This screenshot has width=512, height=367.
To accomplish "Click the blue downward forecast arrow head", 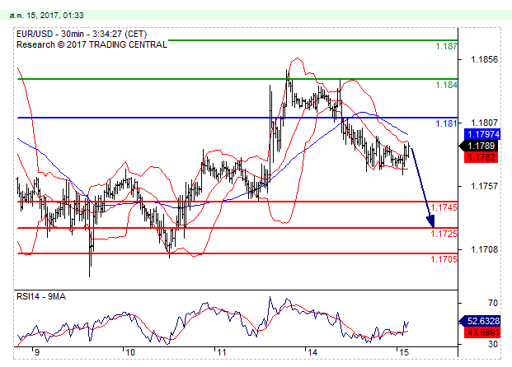I will [x=430, y=220].
